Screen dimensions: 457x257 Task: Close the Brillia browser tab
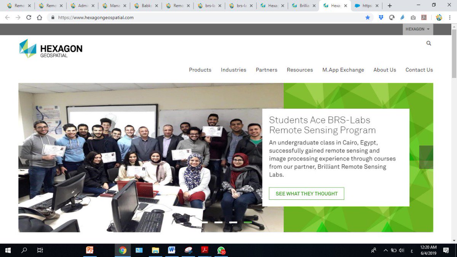(x=314, y=6)
